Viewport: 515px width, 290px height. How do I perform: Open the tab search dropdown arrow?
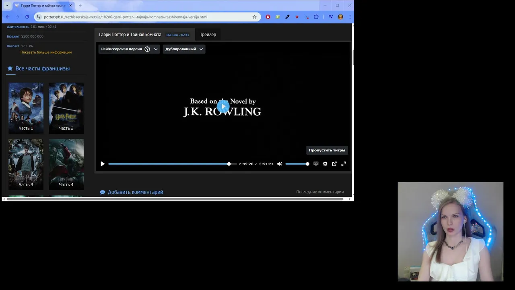(x=7, y=5)
